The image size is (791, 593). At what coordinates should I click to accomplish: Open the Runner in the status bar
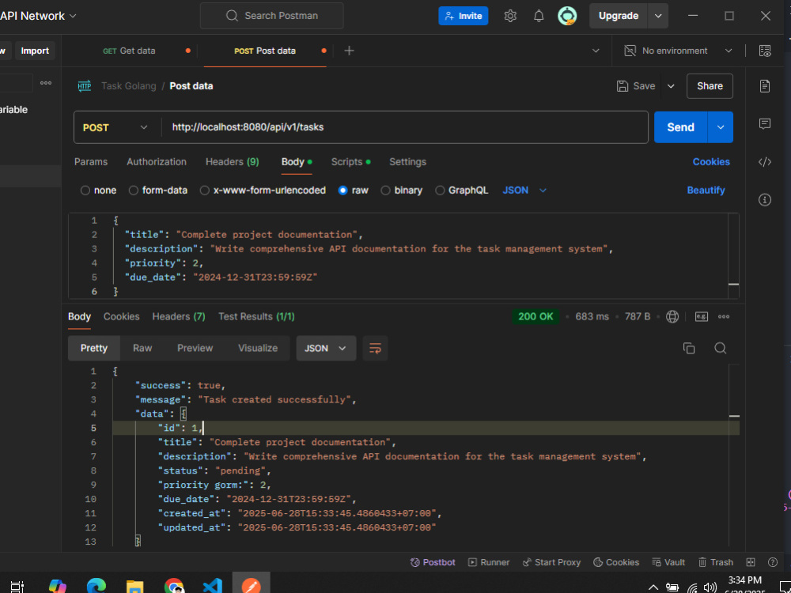(x=489, y=562)
